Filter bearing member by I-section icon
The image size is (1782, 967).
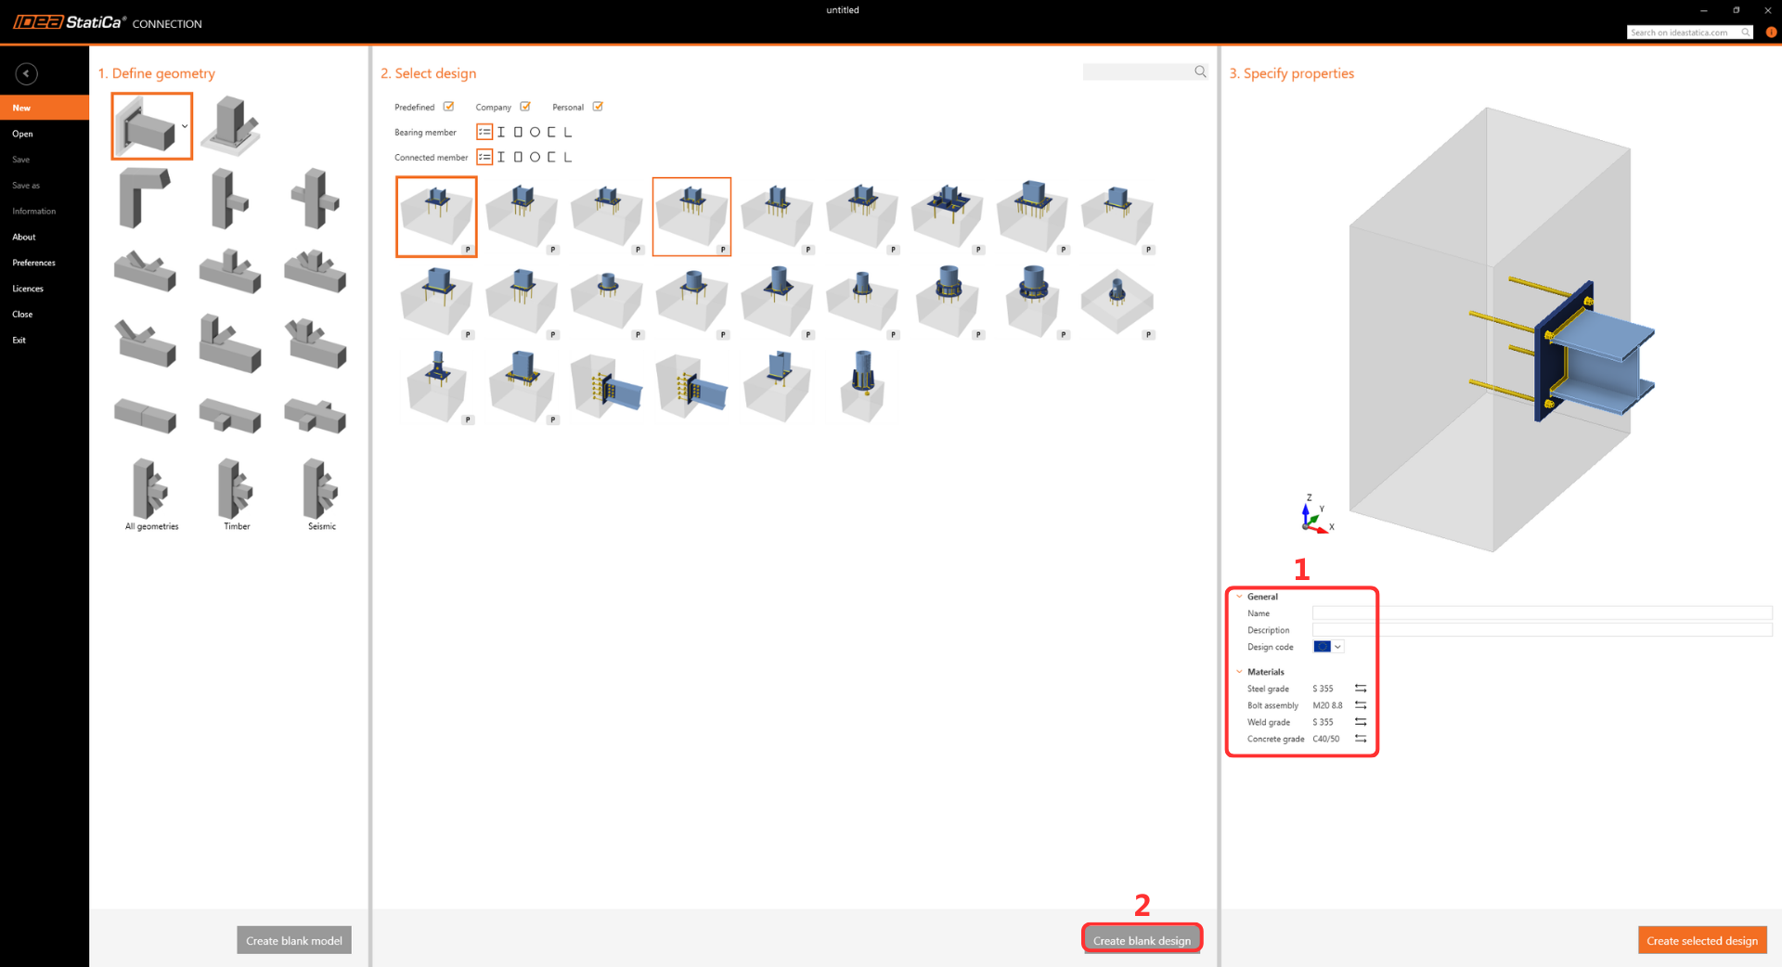coord(501,132)
